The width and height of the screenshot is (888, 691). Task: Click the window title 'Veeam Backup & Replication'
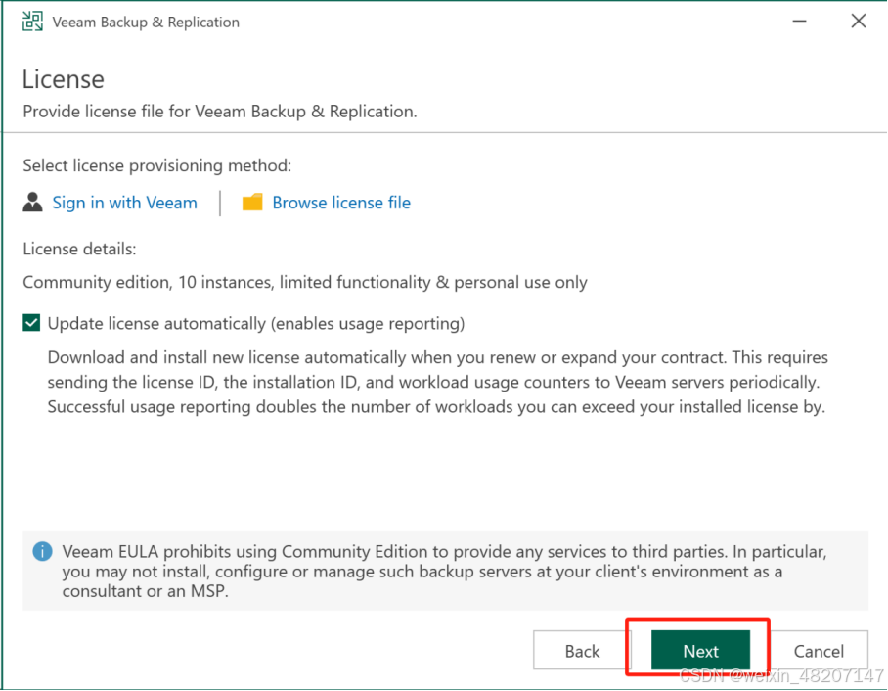click(x=146, y=23)
